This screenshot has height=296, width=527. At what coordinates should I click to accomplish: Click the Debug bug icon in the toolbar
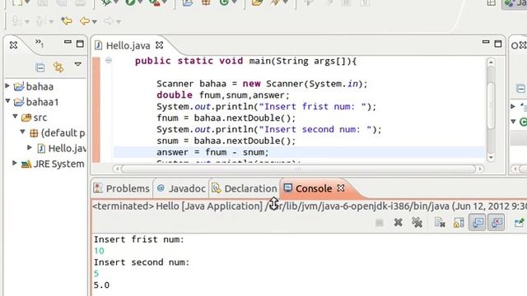(x=106, y=2)
